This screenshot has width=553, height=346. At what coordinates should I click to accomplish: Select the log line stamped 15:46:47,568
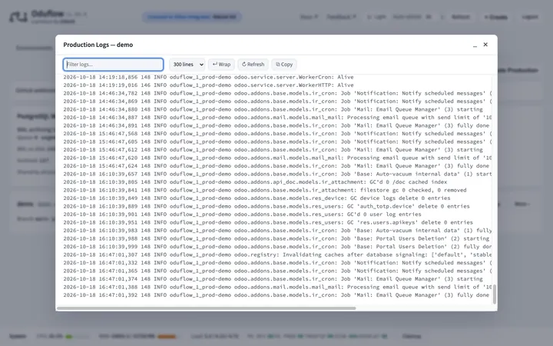277,134
